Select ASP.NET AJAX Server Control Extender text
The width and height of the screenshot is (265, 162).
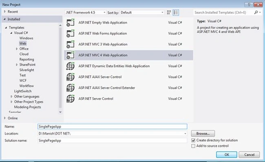pyautogui.click(x=107, y=88)
